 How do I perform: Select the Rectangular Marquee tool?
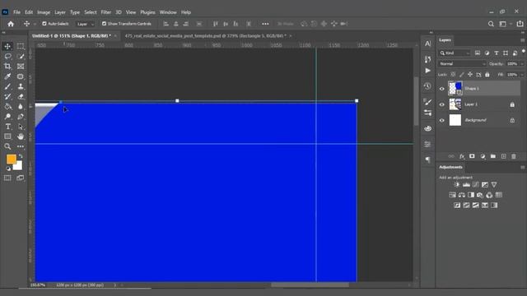tap(21, 46)
